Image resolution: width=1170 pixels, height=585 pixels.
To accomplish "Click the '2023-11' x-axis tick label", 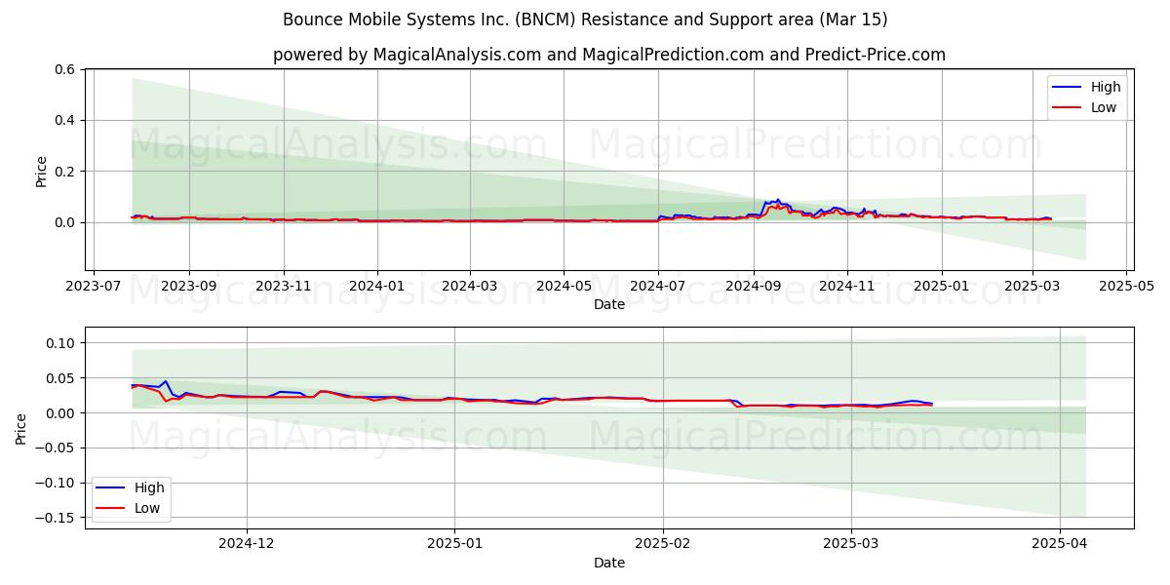I will (x=284, y=288).
